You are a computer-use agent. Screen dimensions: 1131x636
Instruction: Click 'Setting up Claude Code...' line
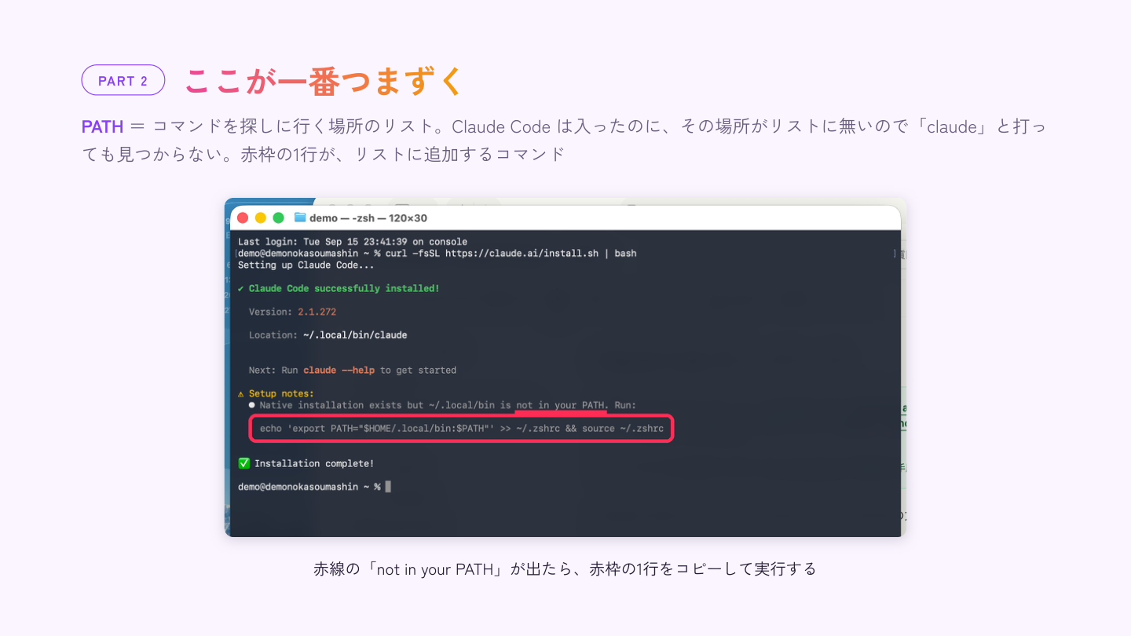click(306, 265)
